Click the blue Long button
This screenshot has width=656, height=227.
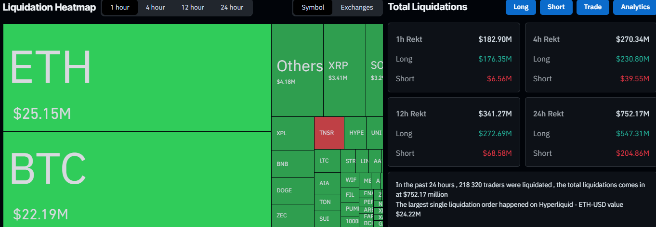tap(521, 7)
